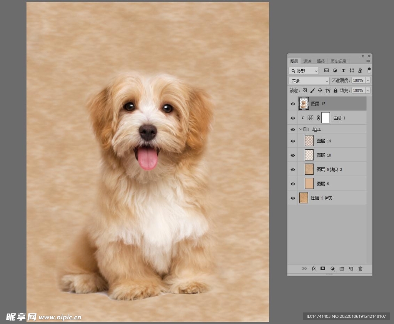Screen dimensions: 394x324
Task: Create new group folder icon
Action: (342, 269)
